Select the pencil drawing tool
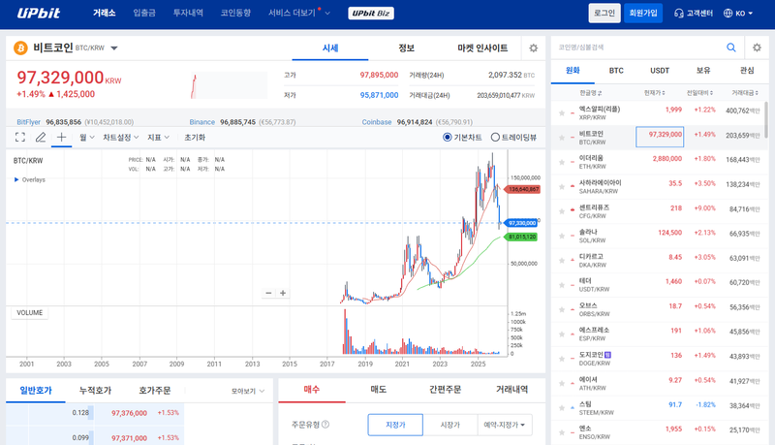The image size is (775, 445). click(x=41, y=138)
